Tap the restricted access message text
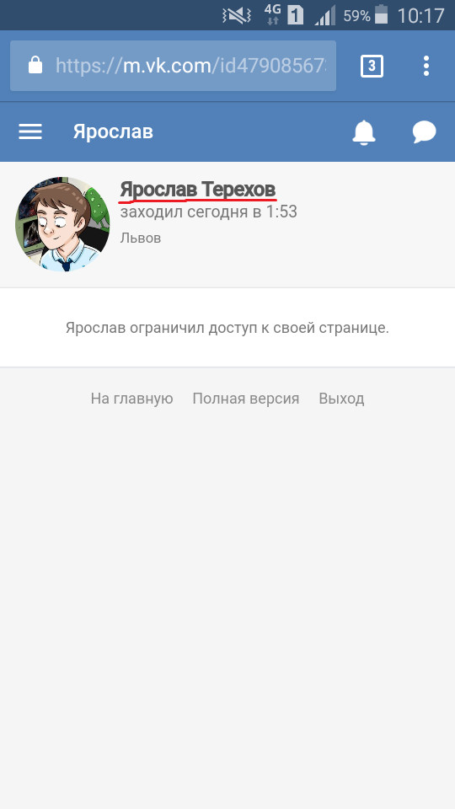The image size is (455, 809). pos(227,328)
